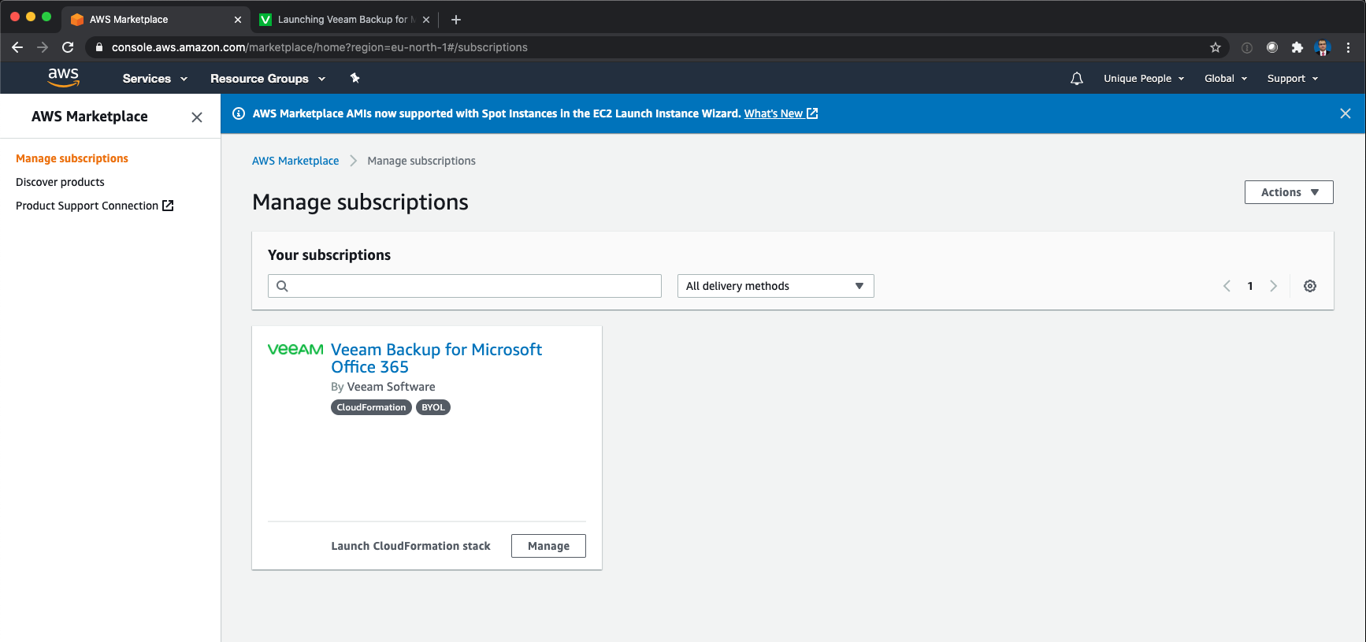The height and width of the screenshot is (642, 1366).
Task: Open the All delivery methods filter
Action: pos(776,286)
